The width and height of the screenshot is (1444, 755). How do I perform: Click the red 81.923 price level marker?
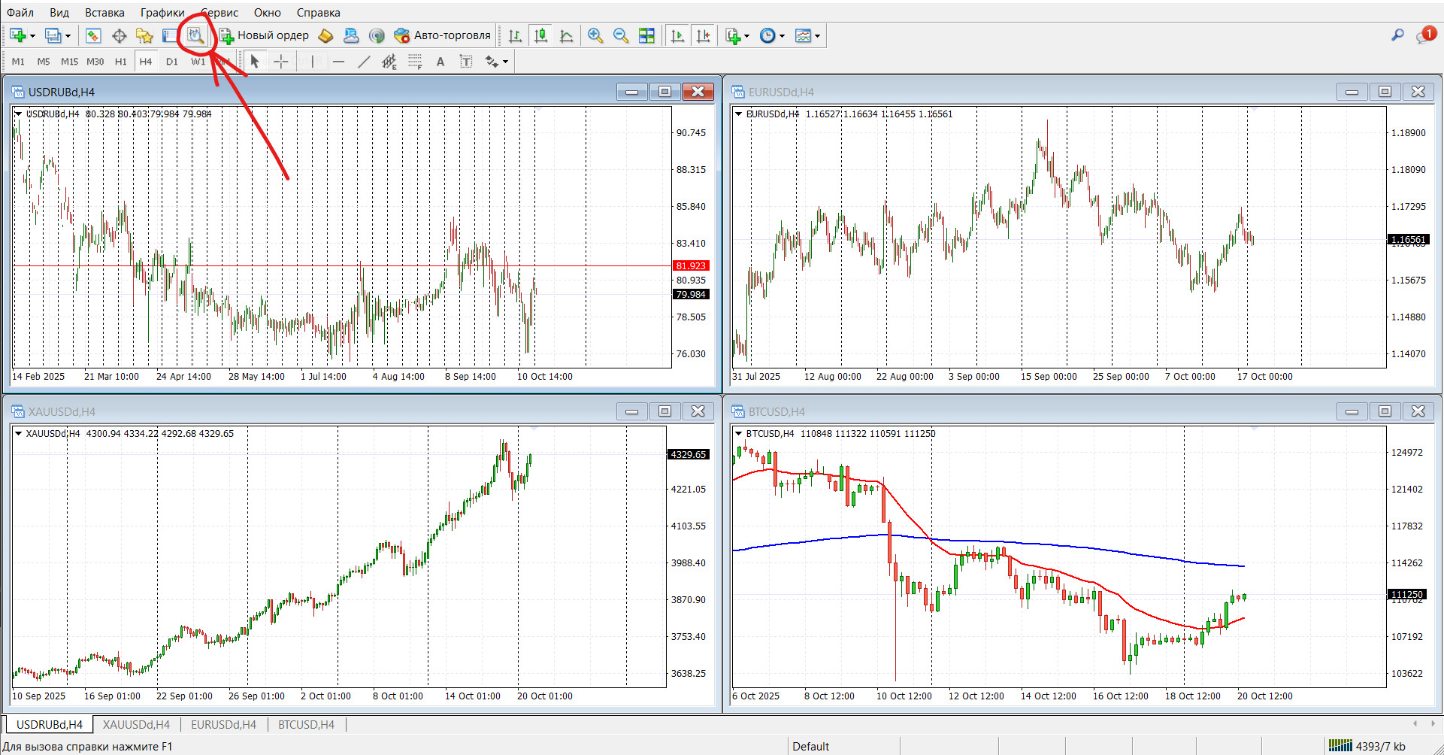point(690,265)
